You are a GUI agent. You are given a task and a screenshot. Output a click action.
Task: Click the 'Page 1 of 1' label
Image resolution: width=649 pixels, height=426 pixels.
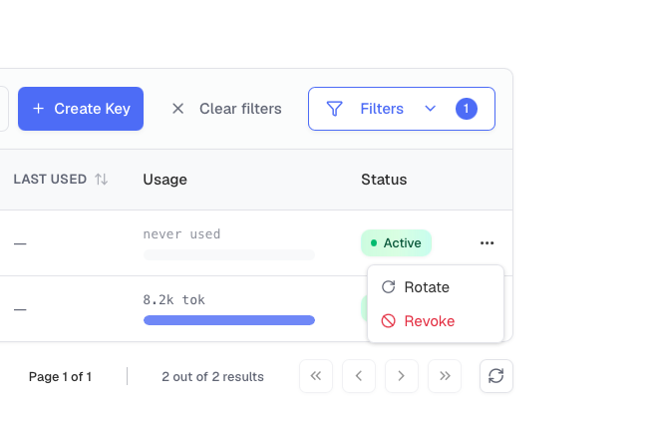click(60, 377)
